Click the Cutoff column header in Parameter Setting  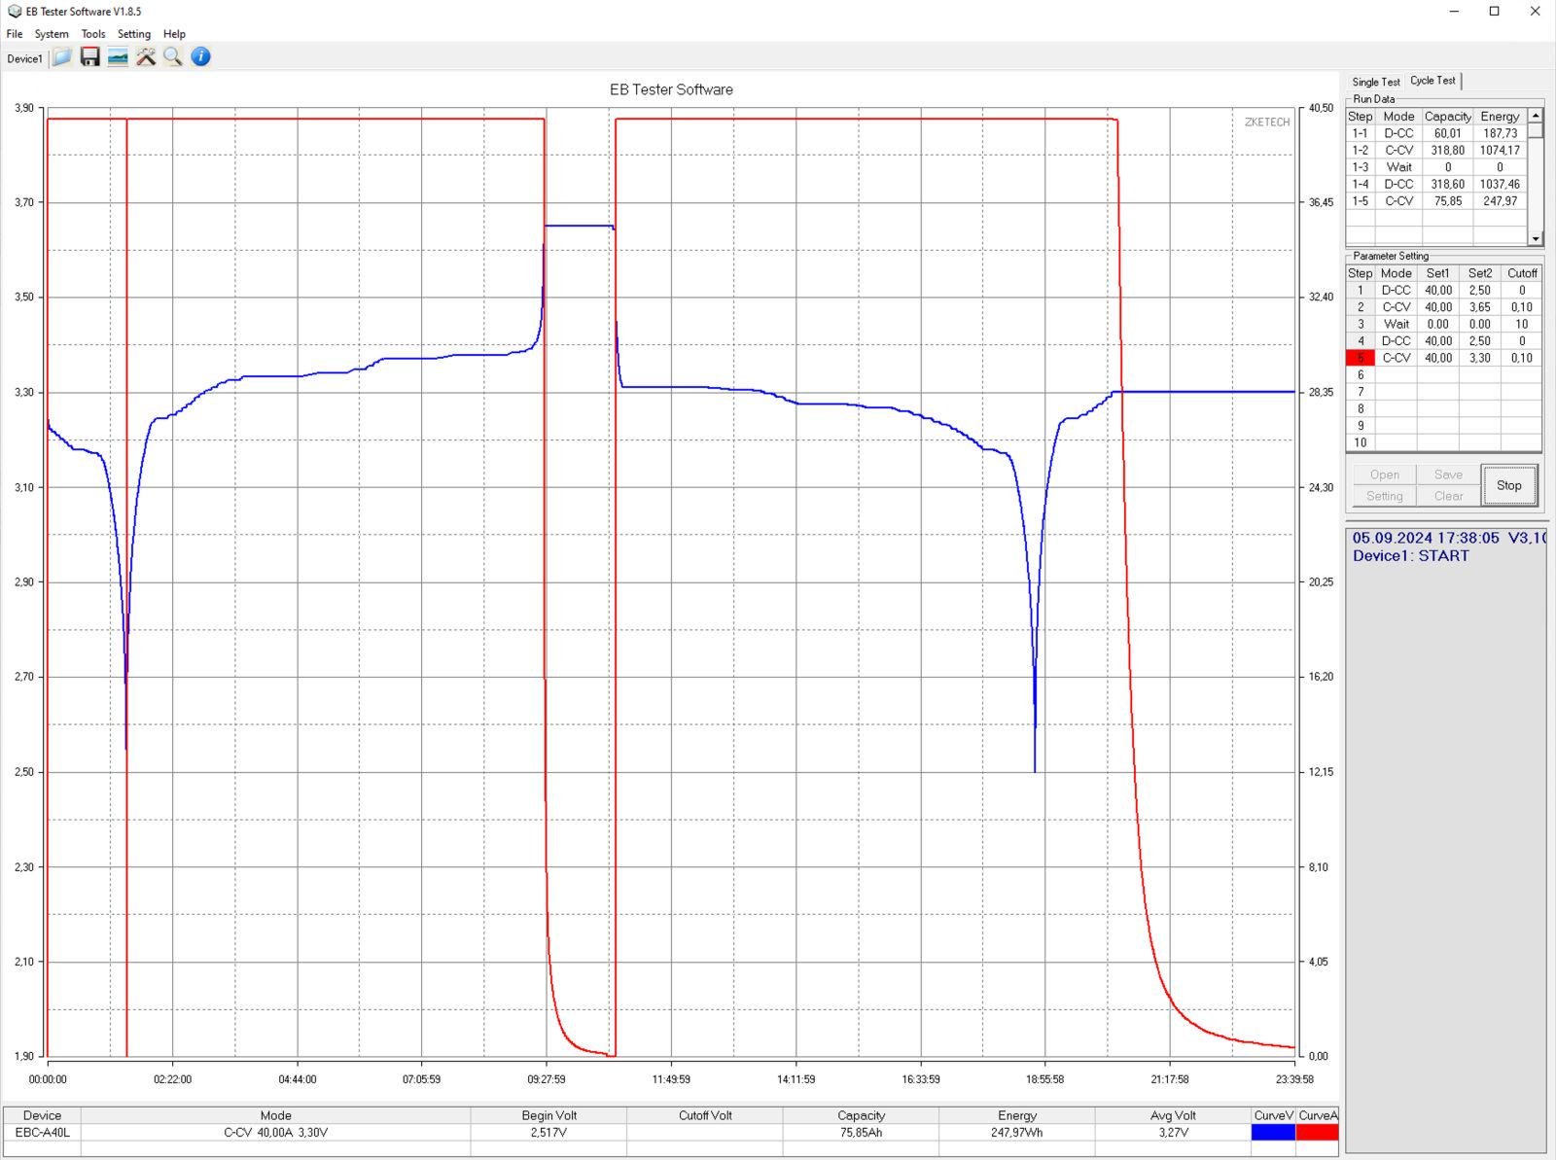pos(1521,273)
